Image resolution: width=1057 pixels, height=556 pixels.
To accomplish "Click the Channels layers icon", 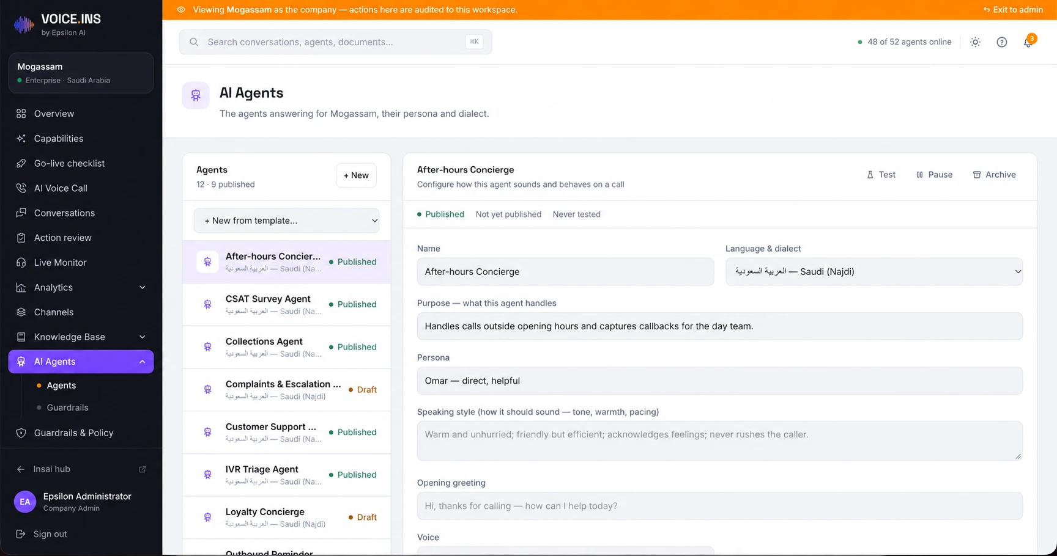I will click(21, 312).
